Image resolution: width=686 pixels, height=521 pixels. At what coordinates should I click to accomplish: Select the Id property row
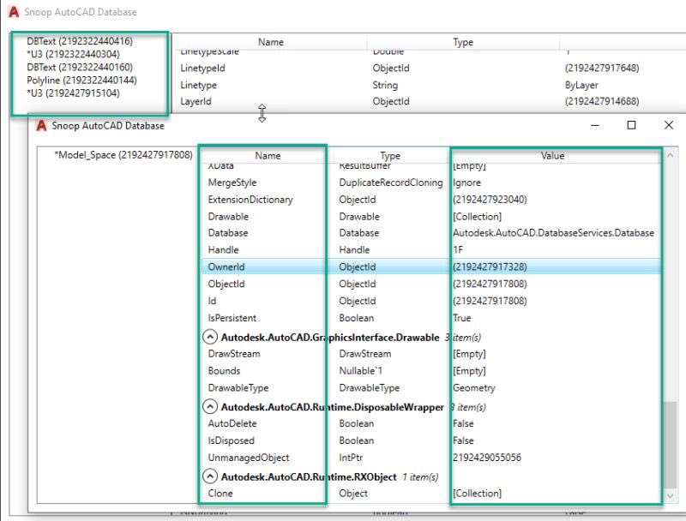pos(431,301)
